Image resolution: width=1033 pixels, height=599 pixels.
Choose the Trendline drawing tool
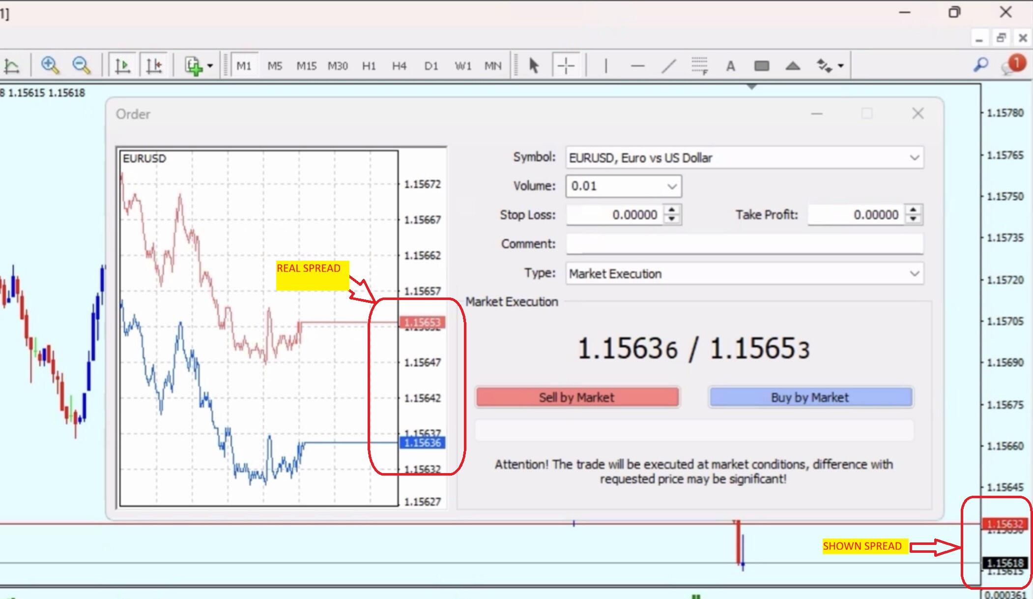click(669, 65)
